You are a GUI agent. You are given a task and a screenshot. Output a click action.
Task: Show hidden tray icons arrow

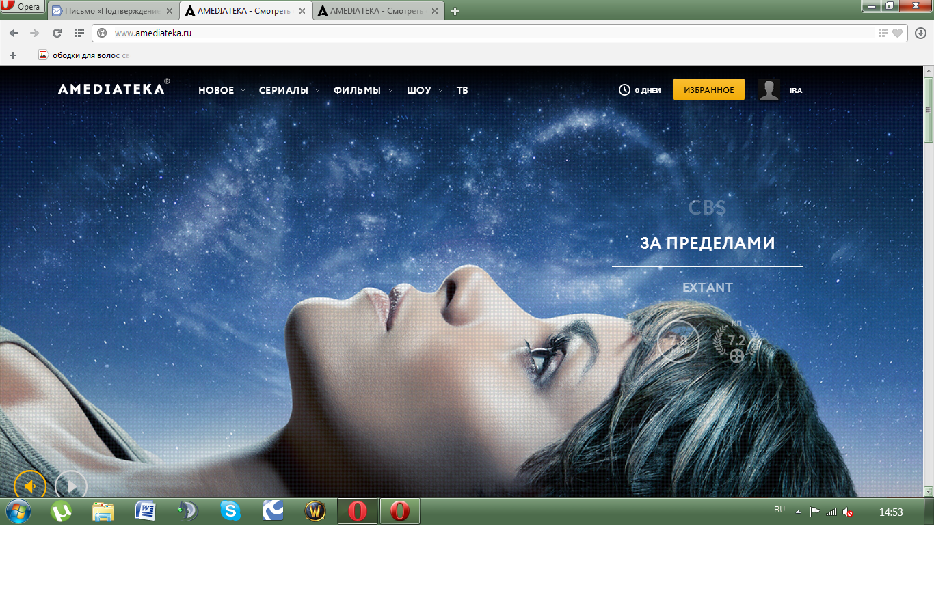point(798,512)
